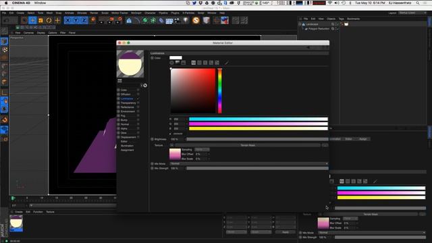Toggle the Z axis lock
The image size is (432, 243).
(84, 20)
